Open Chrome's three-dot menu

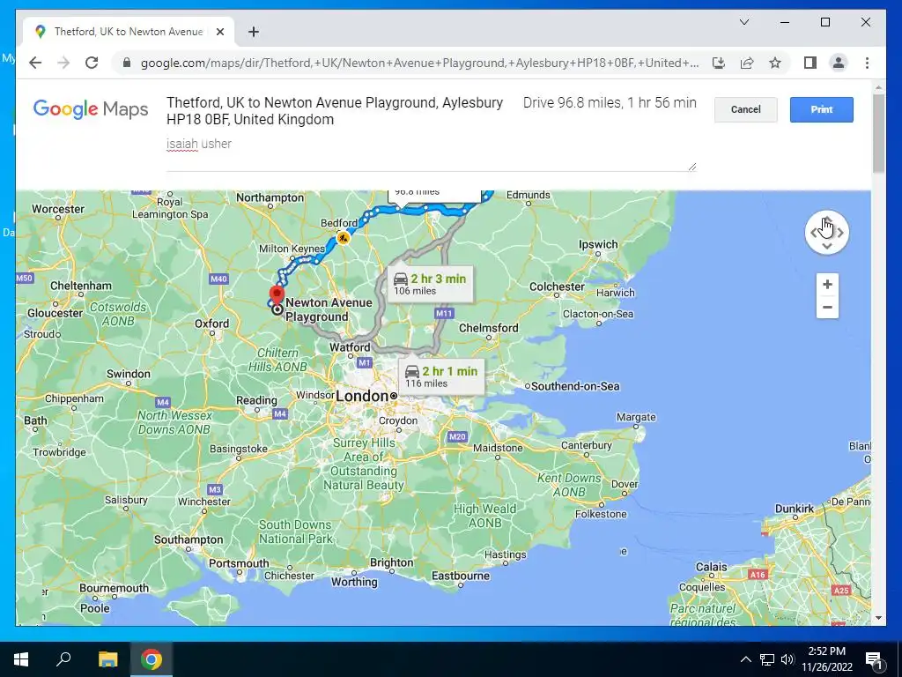(867, 63)
